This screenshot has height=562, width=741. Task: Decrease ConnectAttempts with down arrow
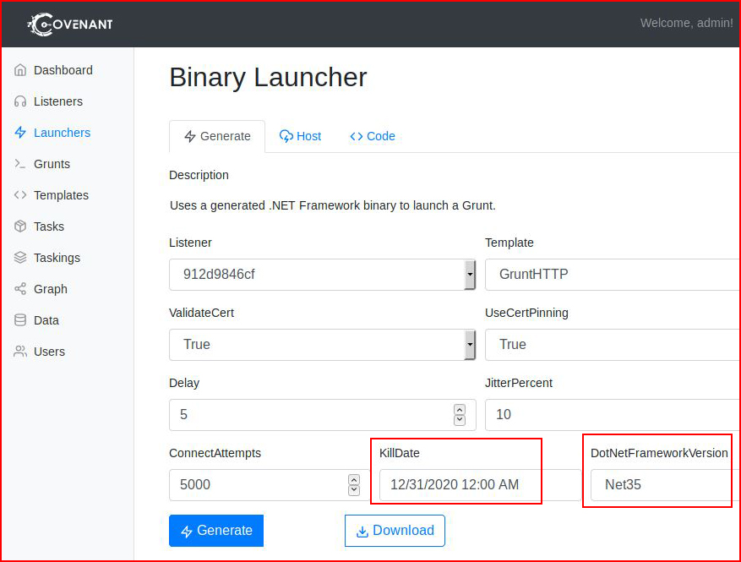coord(354,491)
